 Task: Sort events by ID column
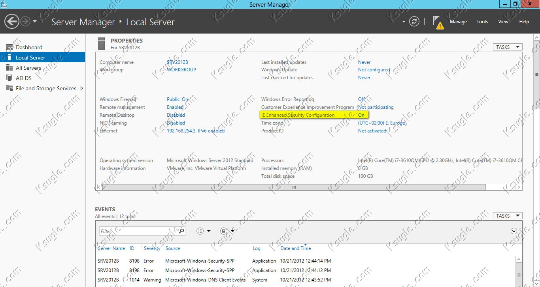132,248
